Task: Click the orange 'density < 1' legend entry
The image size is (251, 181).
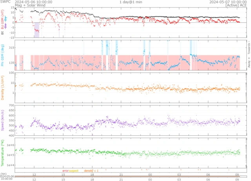Action: pos(88,170)
